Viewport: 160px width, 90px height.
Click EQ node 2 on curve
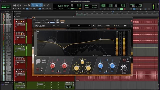63,48
